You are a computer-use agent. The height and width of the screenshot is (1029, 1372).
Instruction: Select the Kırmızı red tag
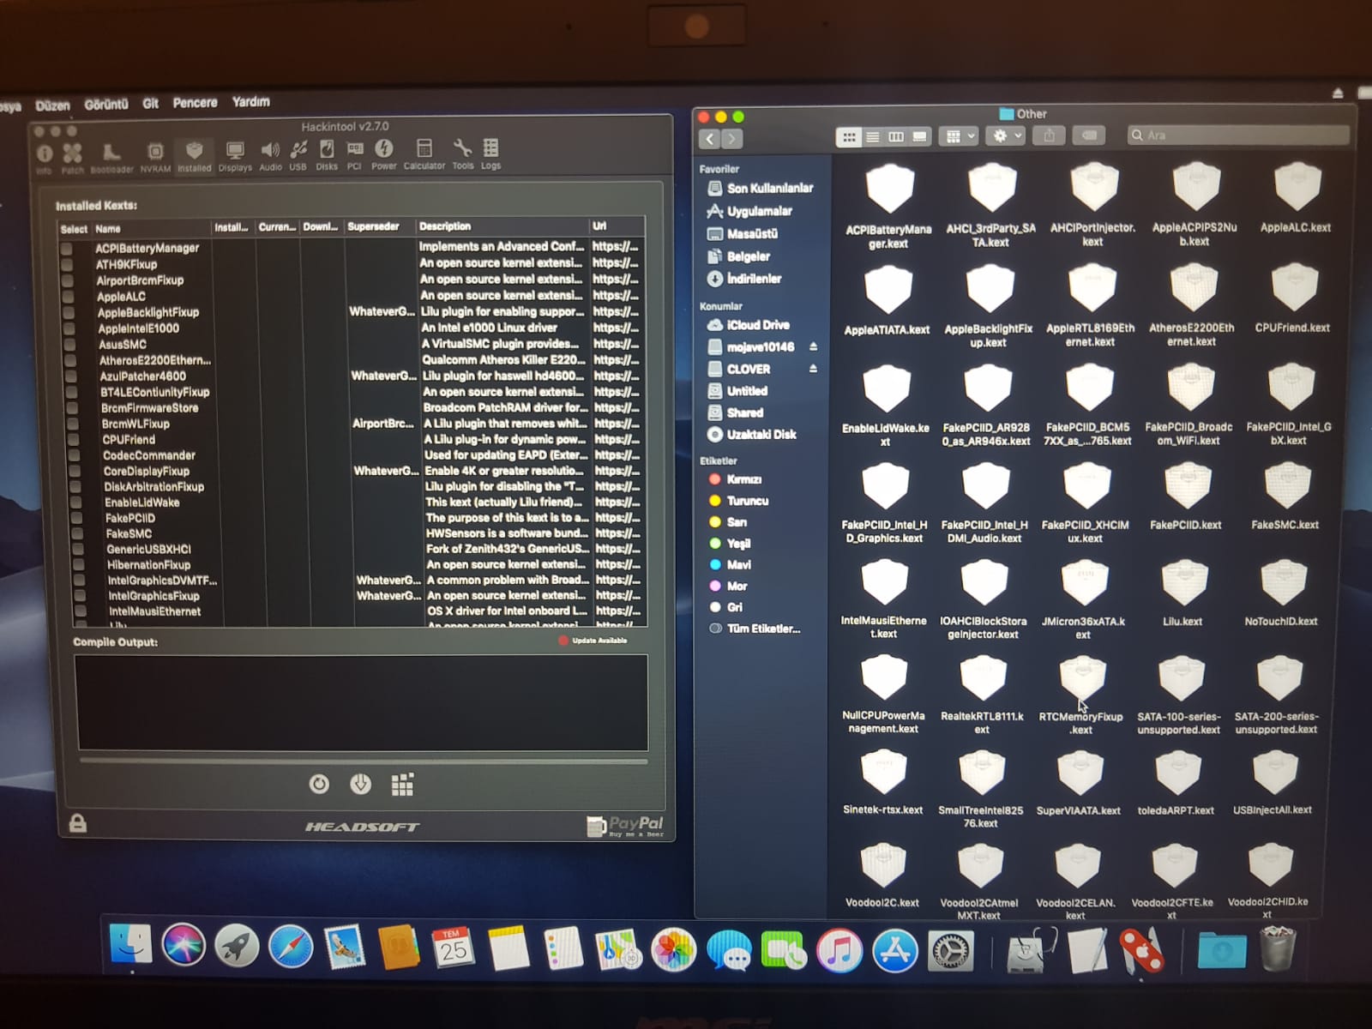coord(743,479)
